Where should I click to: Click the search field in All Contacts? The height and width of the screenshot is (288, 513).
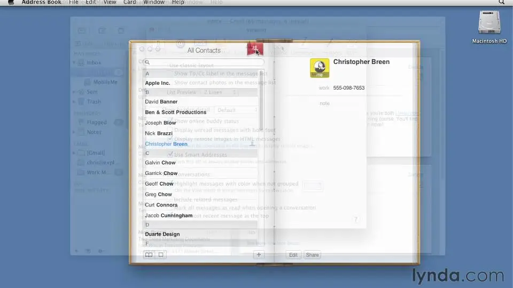204,62
